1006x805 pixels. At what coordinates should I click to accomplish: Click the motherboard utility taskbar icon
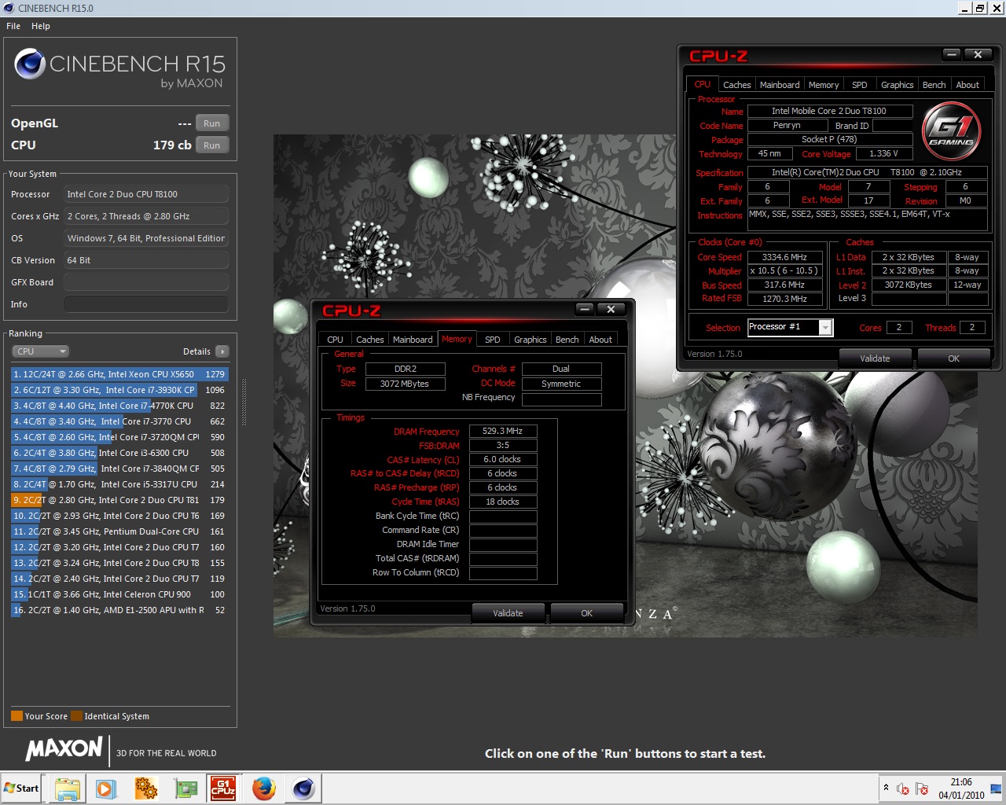pyautogui.click(x=185, y=788)
